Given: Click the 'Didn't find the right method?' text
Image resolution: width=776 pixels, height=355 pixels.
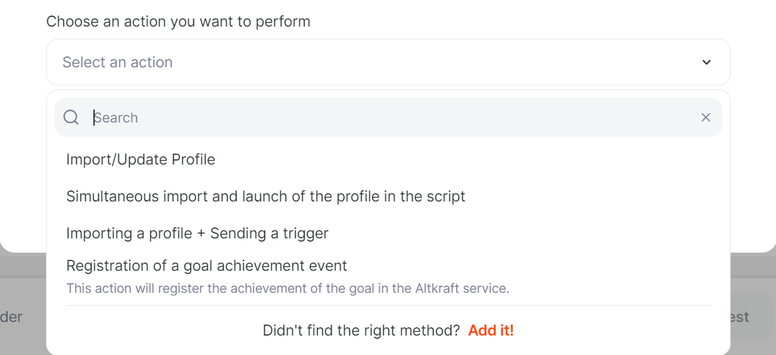Looking at the screenshot, I should click(361, 330).
